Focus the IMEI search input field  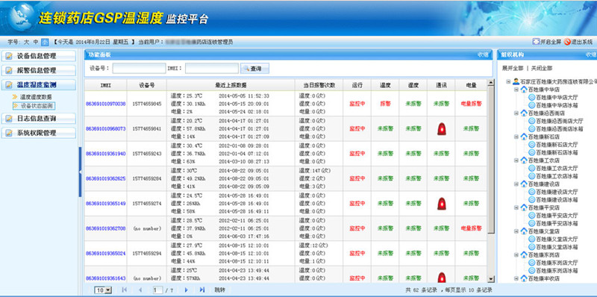[212, 69]
